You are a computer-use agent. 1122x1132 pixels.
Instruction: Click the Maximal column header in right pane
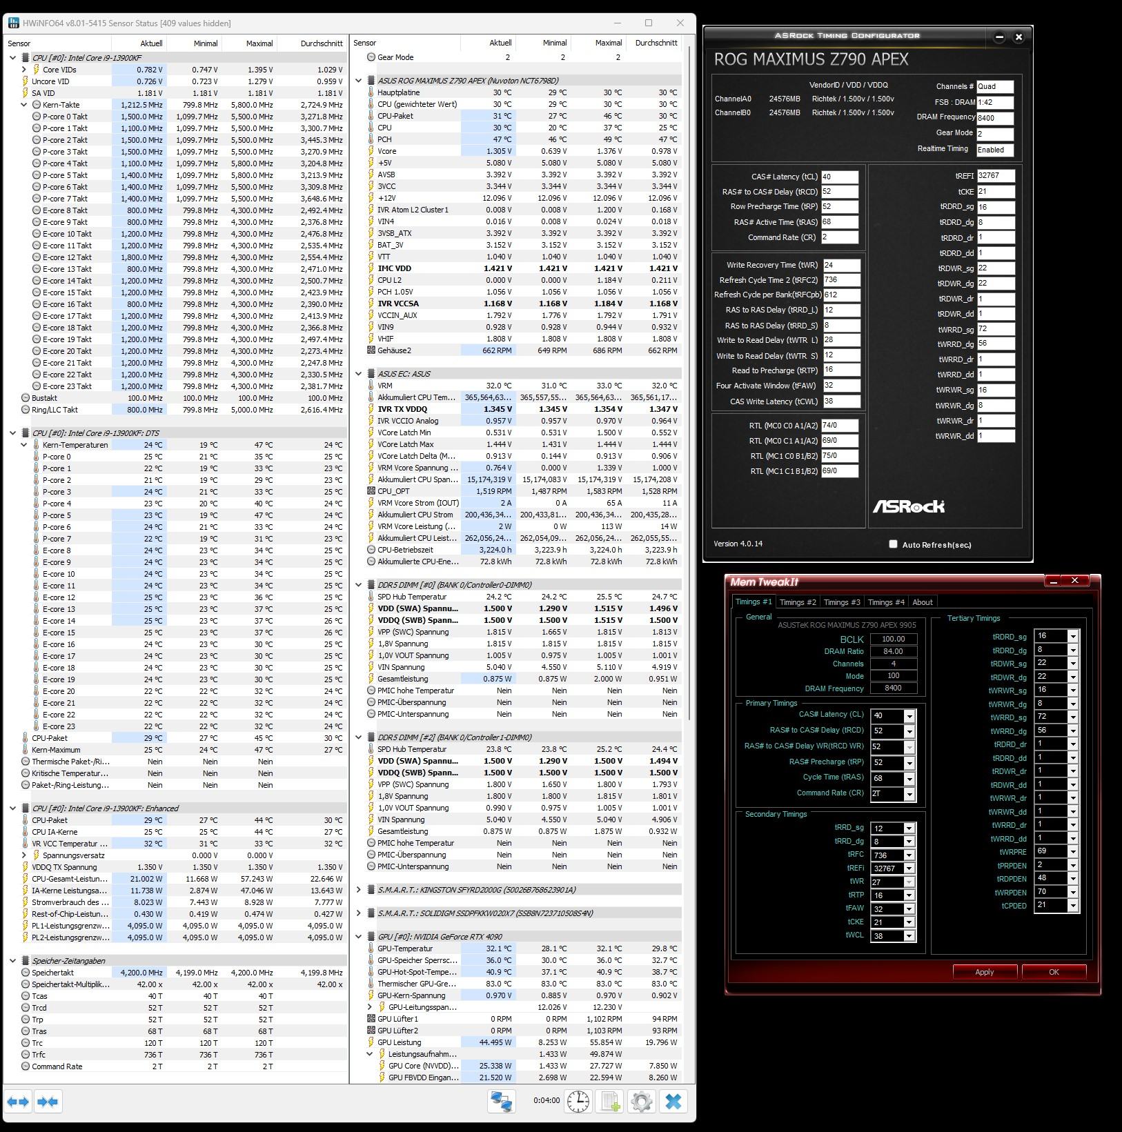[x=599, y=43]
